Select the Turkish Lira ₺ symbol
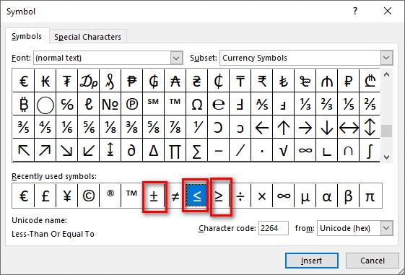This screenshot has height=275, width=405. [283, 81]
